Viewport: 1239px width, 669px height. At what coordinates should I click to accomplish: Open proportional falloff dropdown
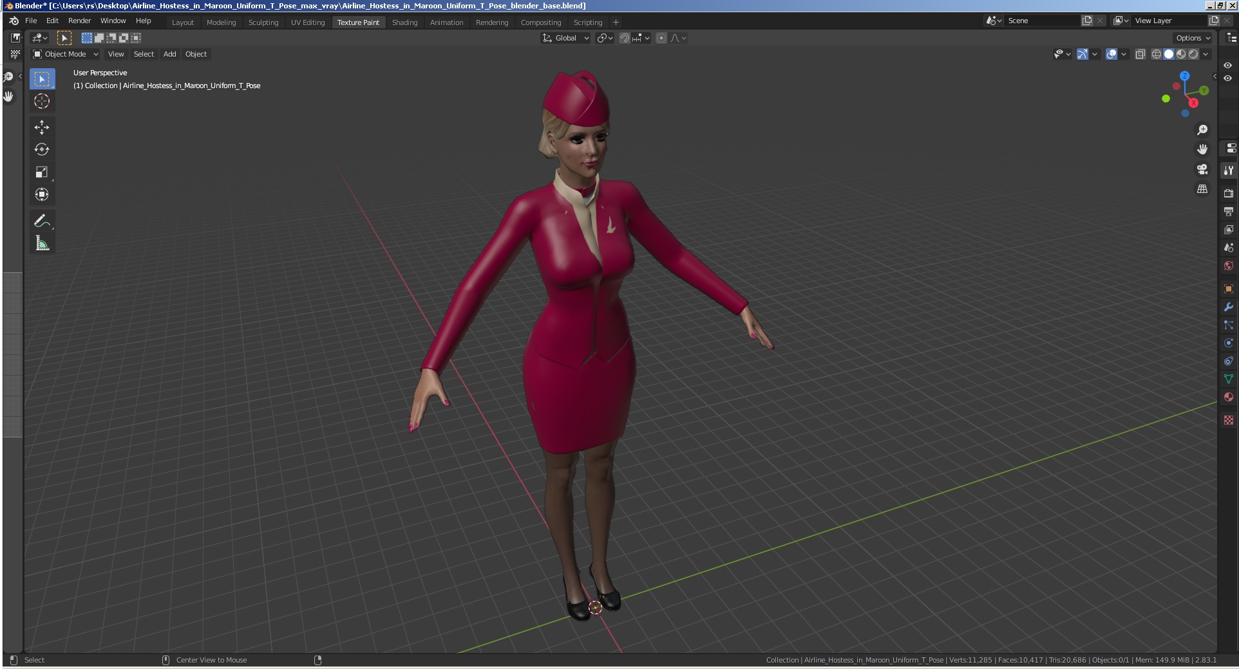click(679, 38)
